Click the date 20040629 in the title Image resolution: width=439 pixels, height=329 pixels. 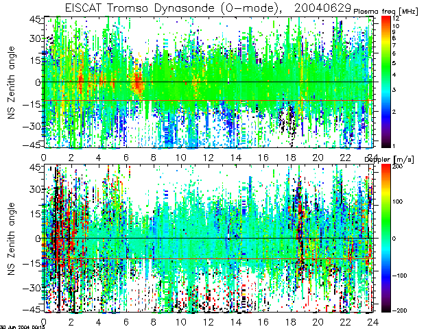coord(322,8)
